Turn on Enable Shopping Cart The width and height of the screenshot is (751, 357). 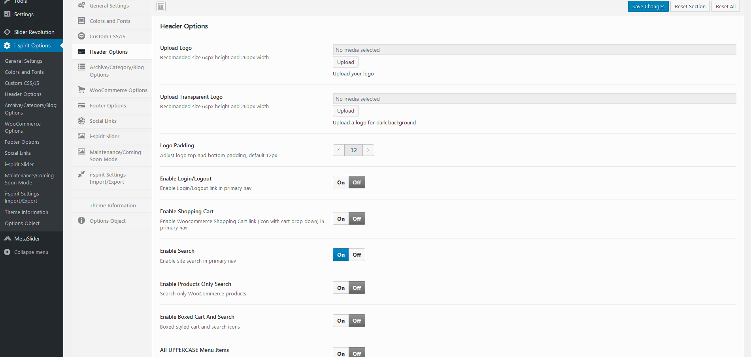coord(341,219)
